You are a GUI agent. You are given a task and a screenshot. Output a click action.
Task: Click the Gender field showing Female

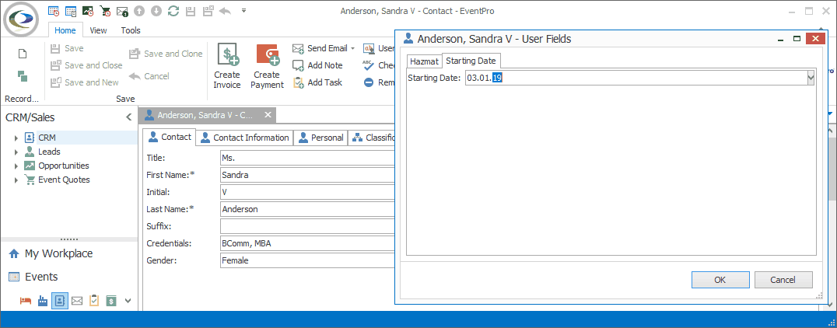point(307,261)
